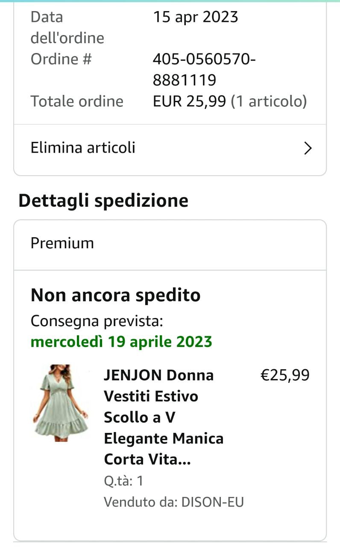The width and height of the screenshot is (340, 547).
Task: Click the €25,99 item price
Action: 285,375
